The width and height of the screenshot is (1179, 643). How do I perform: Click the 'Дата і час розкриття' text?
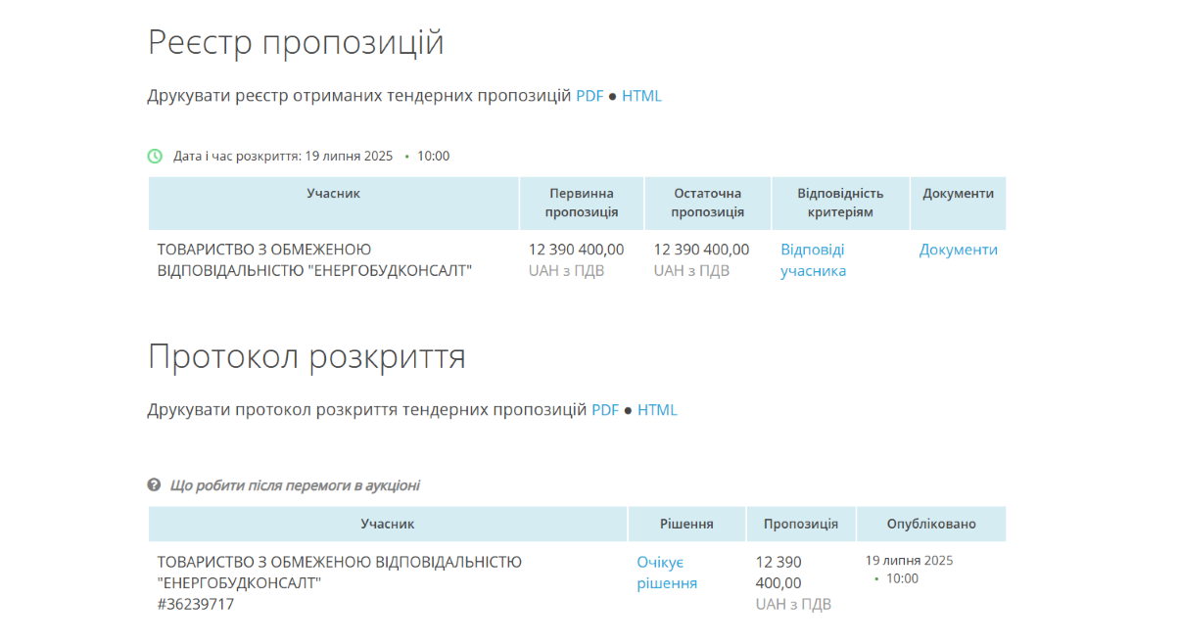pyautogui.click(x=283, y=156)
